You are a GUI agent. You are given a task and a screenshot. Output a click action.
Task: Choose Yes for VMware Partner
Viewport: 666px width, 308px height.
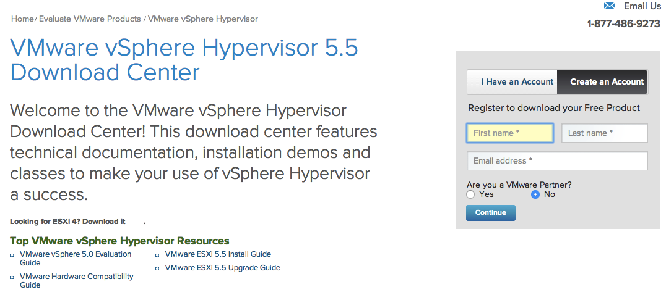(x=471, y=194)
